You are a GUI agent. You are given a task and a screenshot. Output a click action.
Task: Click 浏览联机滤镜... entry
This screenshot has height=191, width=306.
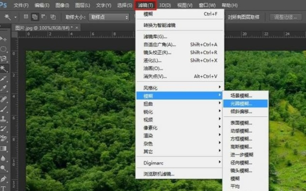coord(179,174)
